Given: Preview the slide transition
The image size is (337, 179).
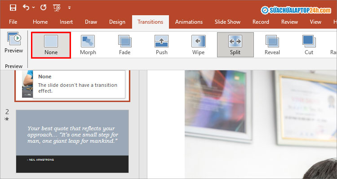Looking at the screenshot, I should pos(14,43).
